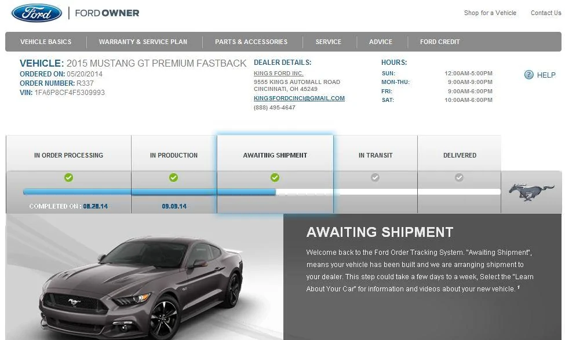Click the green checkmark under Awaiting Shipment
This screenshot has width=565, height=340.
point(275,178)
